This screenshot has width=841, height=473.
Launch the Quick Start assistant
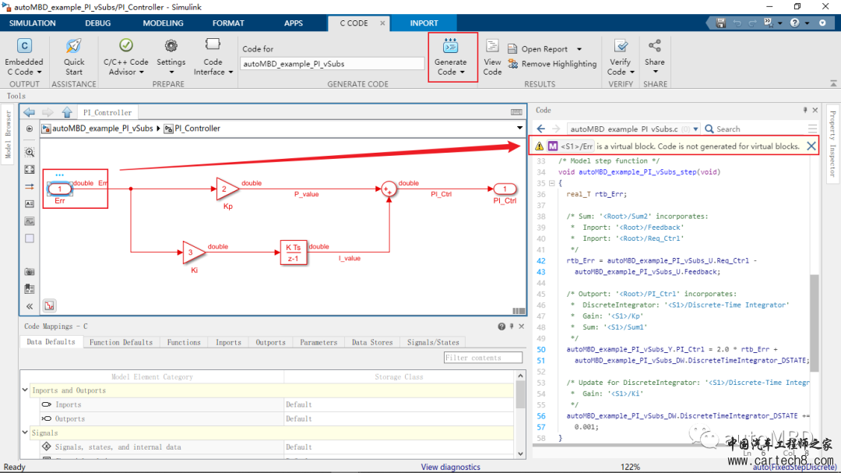[x=73, y=58]
